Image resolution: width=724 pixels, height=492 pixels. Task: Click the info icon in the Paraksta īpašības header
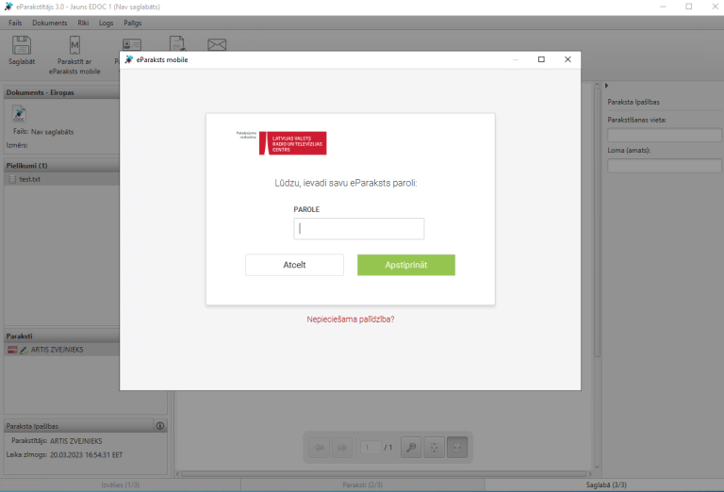click(159, 426)
